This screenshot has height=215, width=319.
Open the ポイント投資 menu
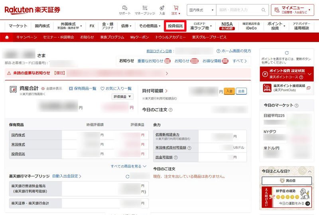click(276, 26)
